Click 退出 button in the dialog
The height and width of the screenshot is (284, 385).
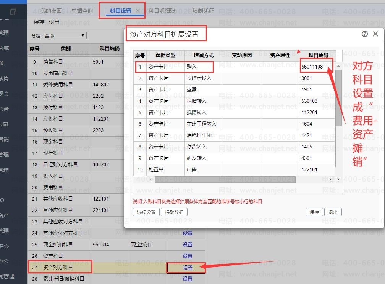[333, 212]
